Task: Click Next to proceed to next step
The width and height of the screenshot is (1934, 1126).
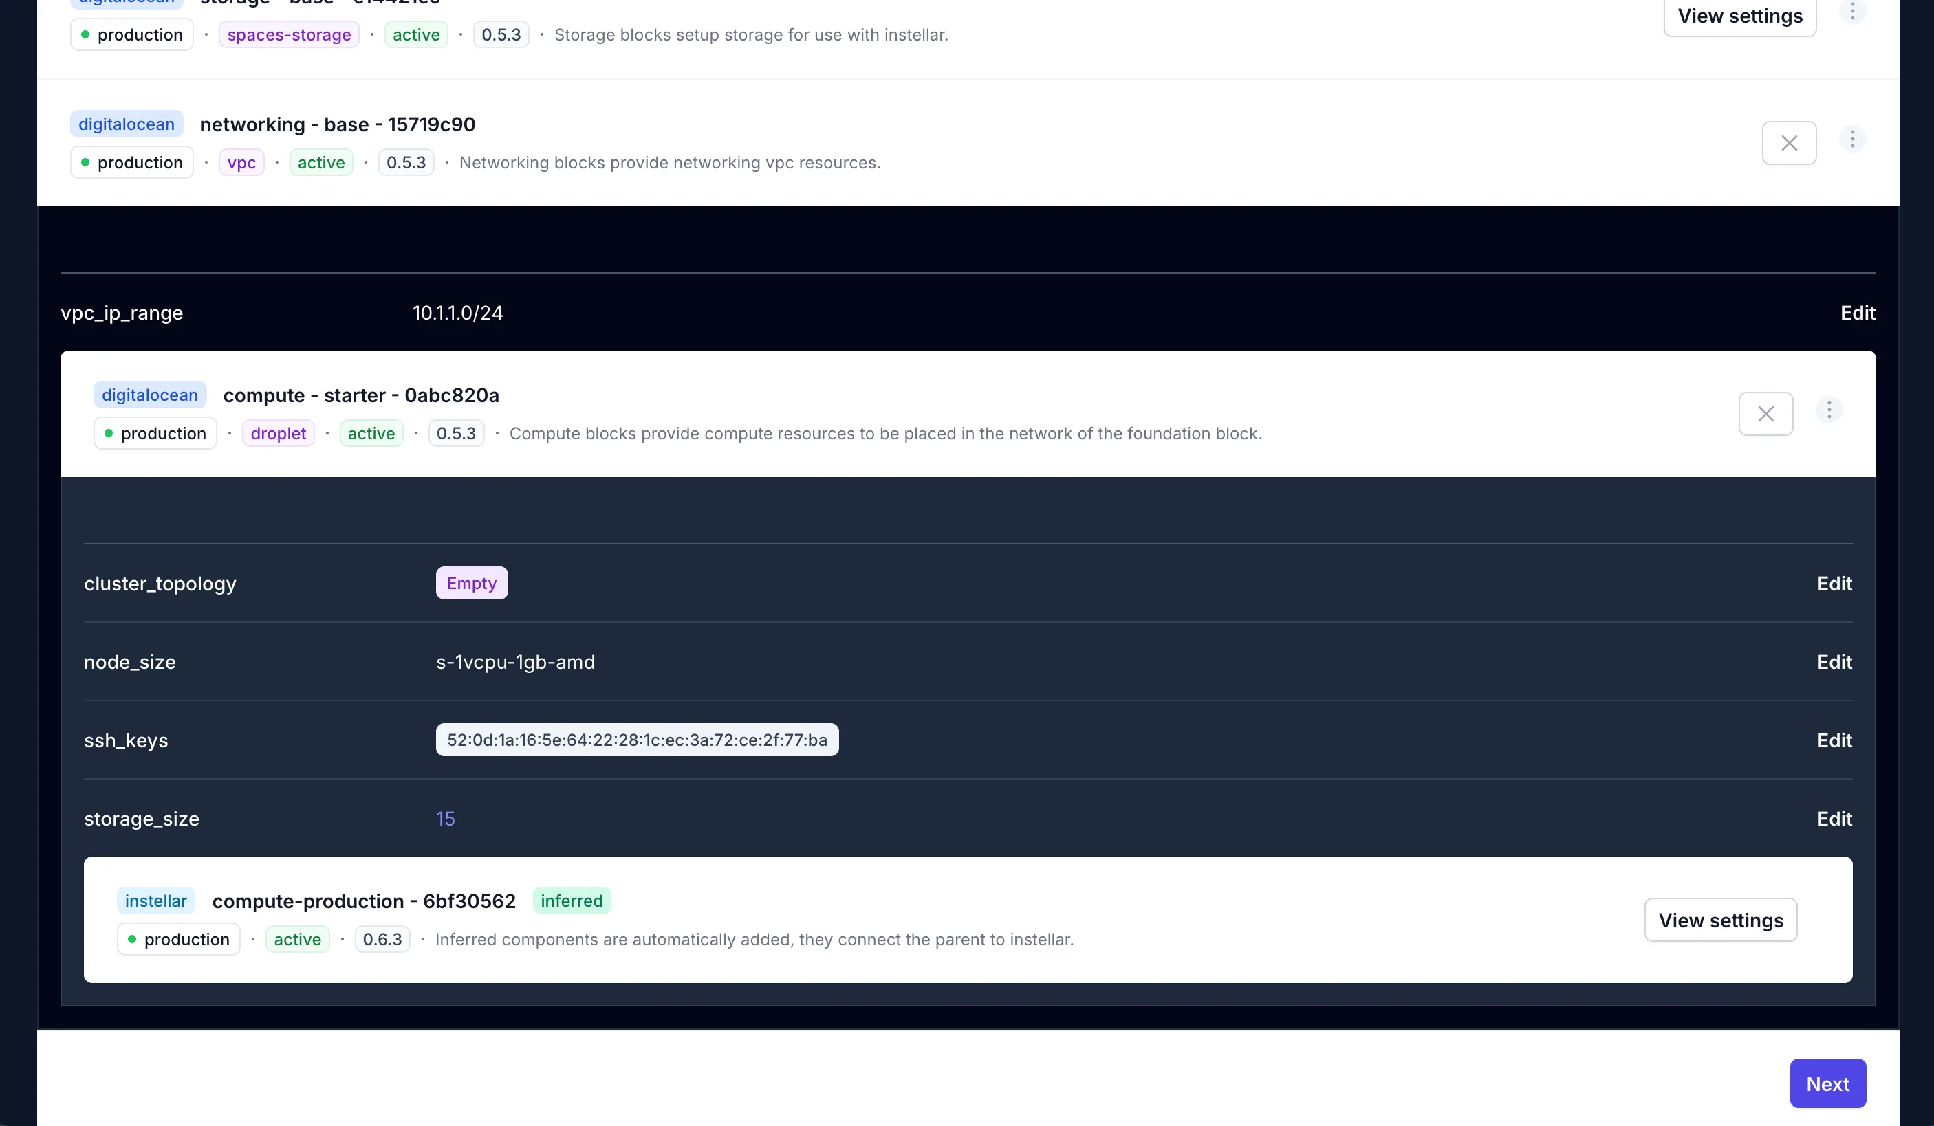Action: pyautogui.click(x=1828, y=1083)
